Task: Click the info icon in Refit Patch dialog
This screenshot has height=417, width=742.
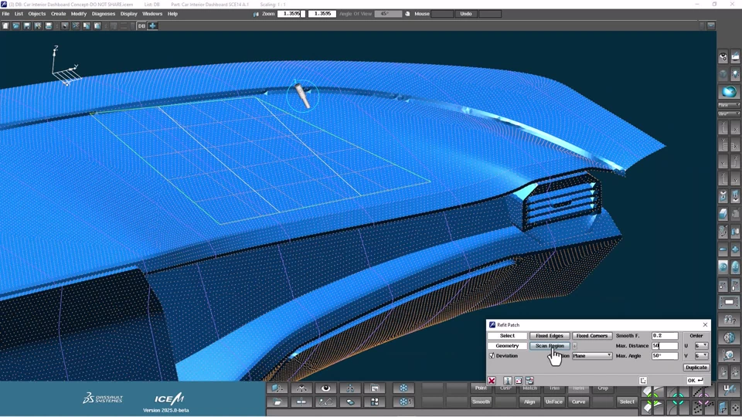Action: 508,381
